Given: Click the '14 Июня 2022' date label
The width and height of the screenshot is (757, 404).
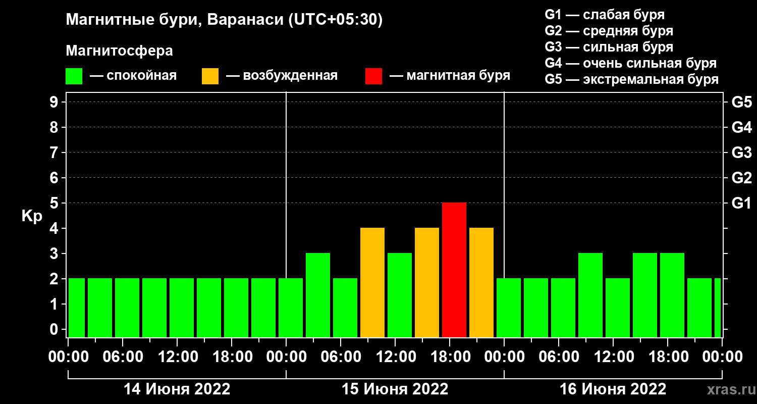Looking at the screenshot, I should pos(177,389).
